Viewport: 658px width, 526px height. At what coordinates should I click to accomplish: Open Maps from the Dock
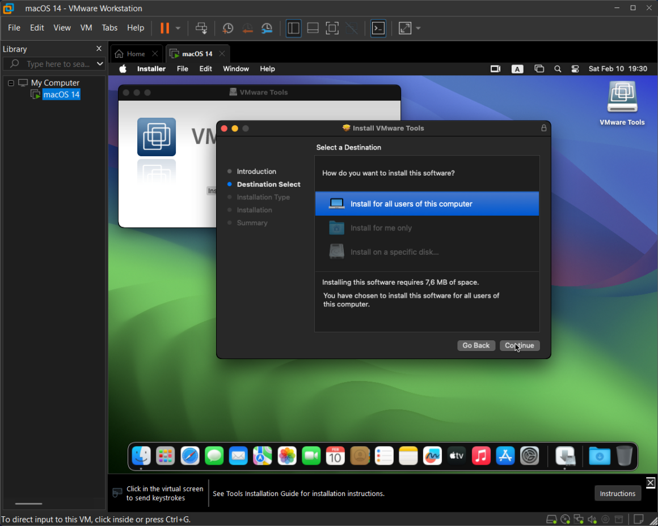click(262, 456)
